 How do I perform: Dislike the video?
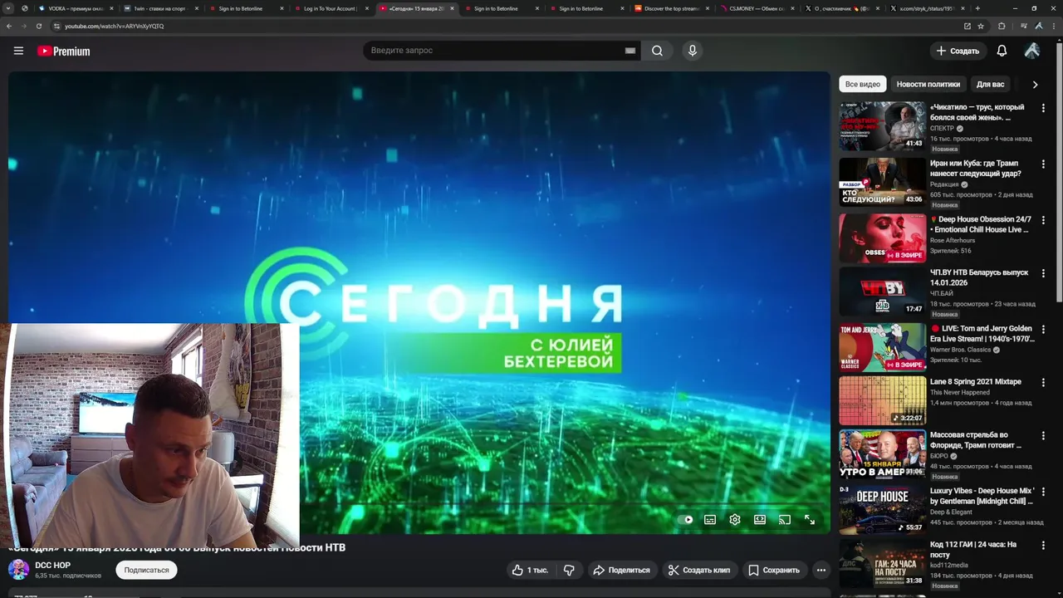[x=569, y=570]
